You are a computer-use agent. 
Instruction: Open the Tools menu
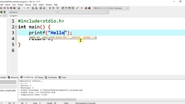[x=35, y=5]
